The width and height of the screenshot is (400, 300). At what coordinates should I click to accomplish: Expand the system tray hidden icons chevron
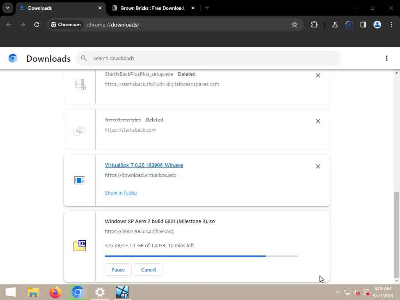coord(337,292)
